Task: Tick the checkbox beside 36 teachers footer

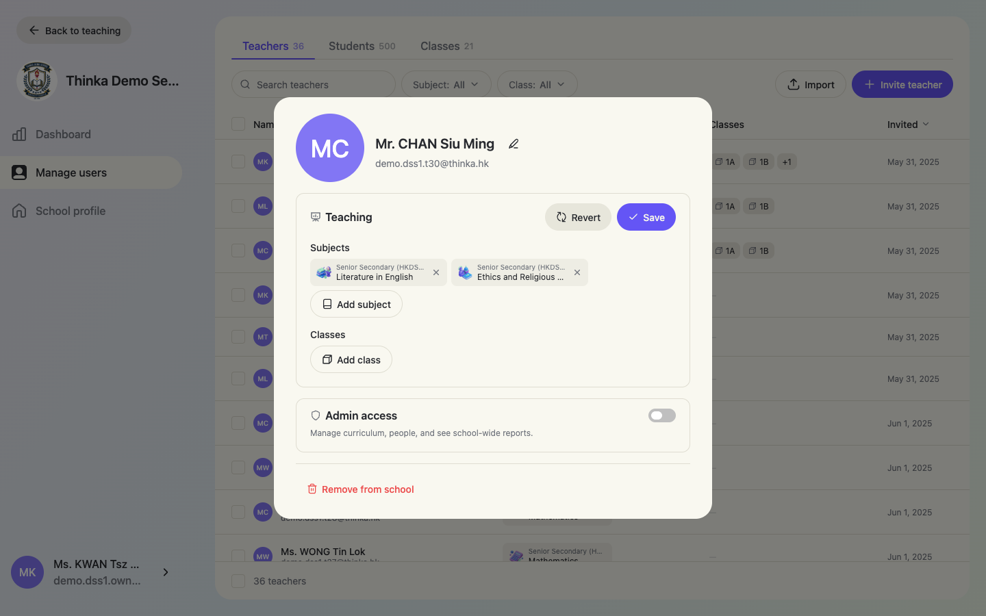Action: point(238,581)
